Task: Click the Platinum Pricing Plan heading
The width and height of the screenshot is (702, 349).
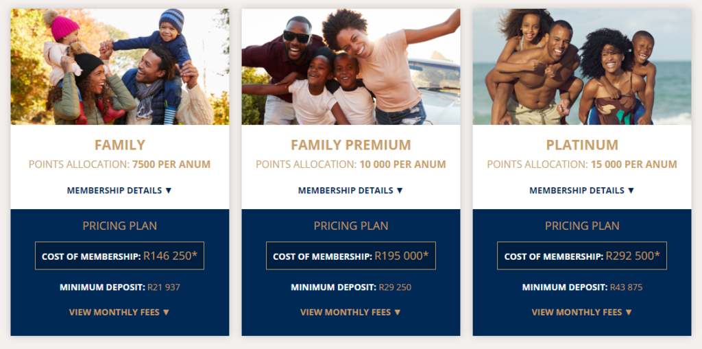Action: tap(582, 226)
